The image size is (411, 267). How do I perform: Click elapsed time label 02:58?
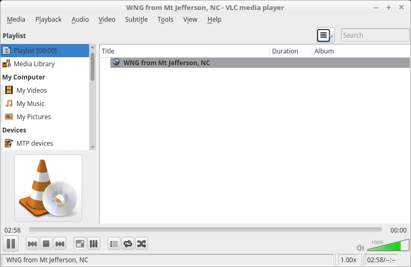point(12,230)
